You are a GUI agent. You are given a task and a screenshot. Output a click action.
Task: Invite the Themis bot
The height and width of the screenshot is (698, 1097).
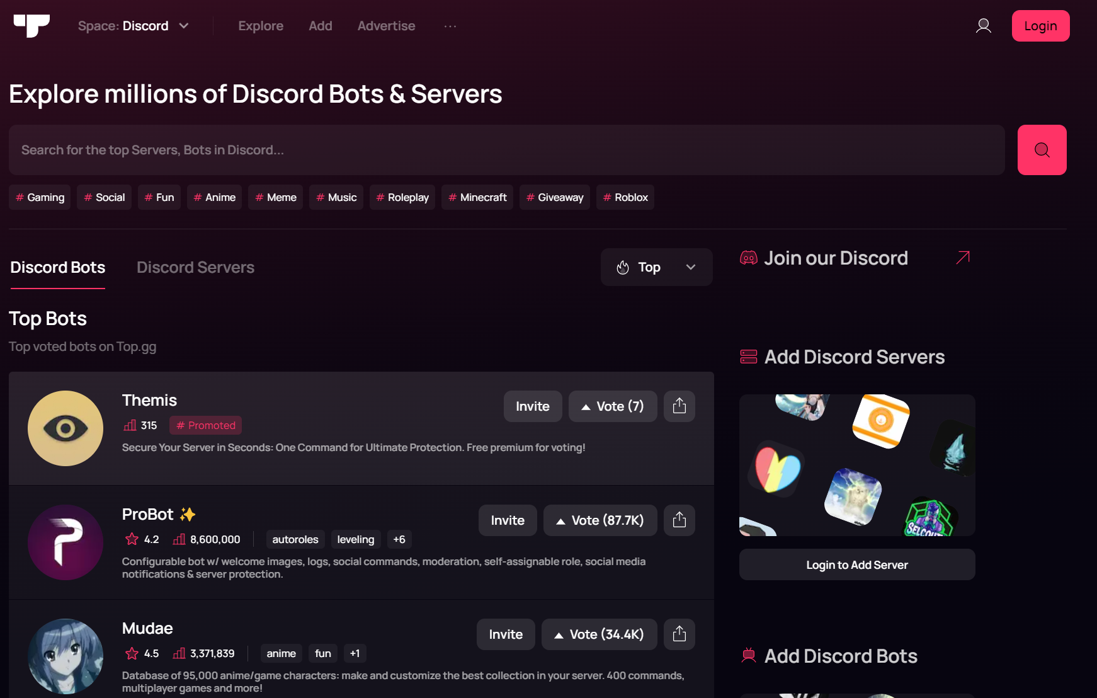click(x=533, y=406)
